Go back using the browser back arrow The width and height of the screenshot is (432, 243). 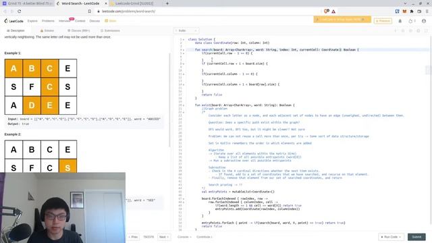pos(5,11)
